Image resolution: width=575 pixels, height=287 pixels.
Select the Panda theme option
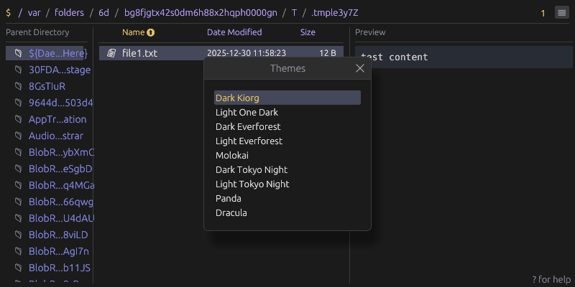tap(287, 199)
